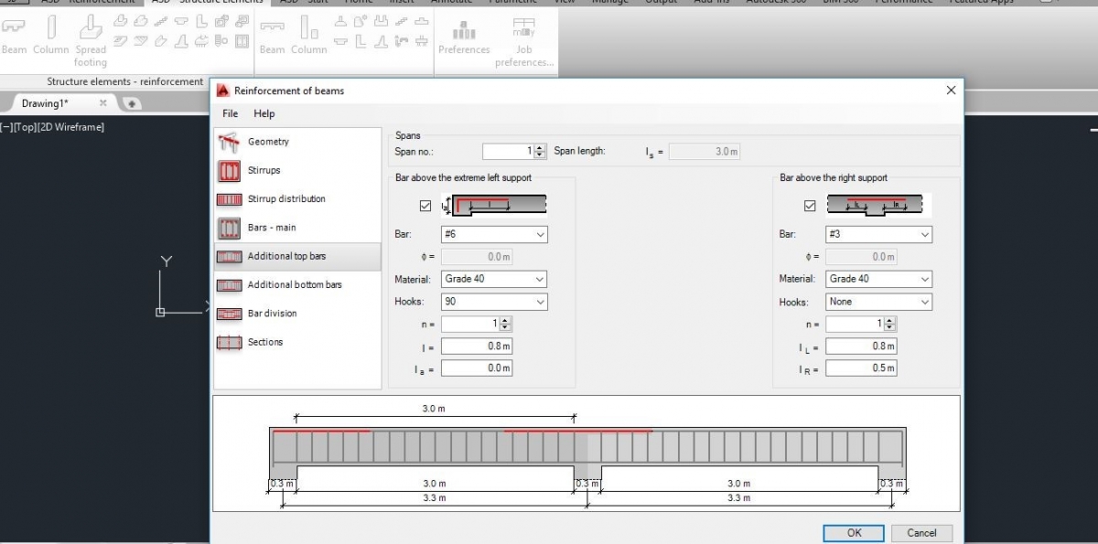Click the OK button
The height and width of the screenshot is (544, 1098).
click(854, 533)
